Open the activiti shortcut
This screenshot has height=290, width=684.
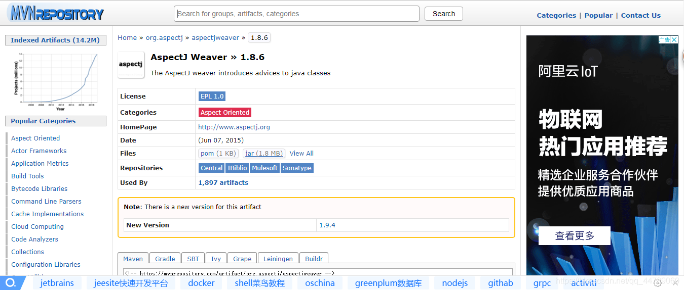point(584,283)
